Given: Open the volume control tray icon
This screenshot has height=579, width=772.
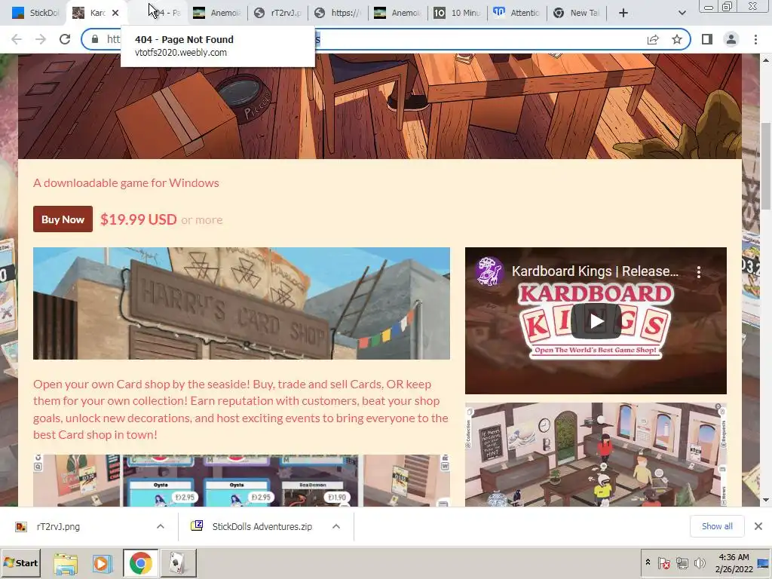Looking at the screenshot, I should tap(699, 562).
